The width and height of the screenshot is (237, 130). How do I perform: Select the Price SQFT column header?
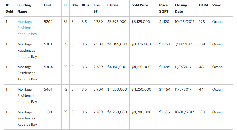pyautogui.click(x=164, y=8)
